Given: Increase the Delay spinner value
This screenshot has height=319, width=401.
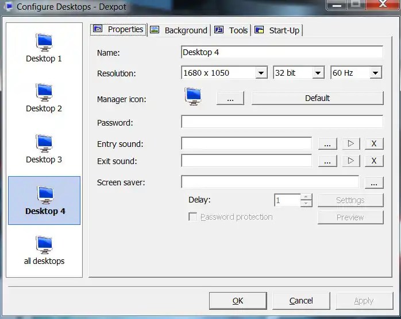Looking at the screenshot, I should click(x=306, y=197).
